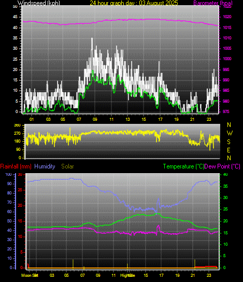243x282 pixels.
Task: Click the 90 tick on humidity scale
Action: click(9, 184)
